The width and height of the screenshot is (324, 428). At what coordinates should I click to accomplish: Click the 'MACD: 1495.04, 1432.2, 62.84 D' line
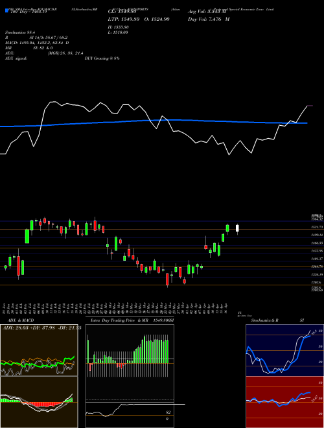pyautogui.click(x=37, y=43)
